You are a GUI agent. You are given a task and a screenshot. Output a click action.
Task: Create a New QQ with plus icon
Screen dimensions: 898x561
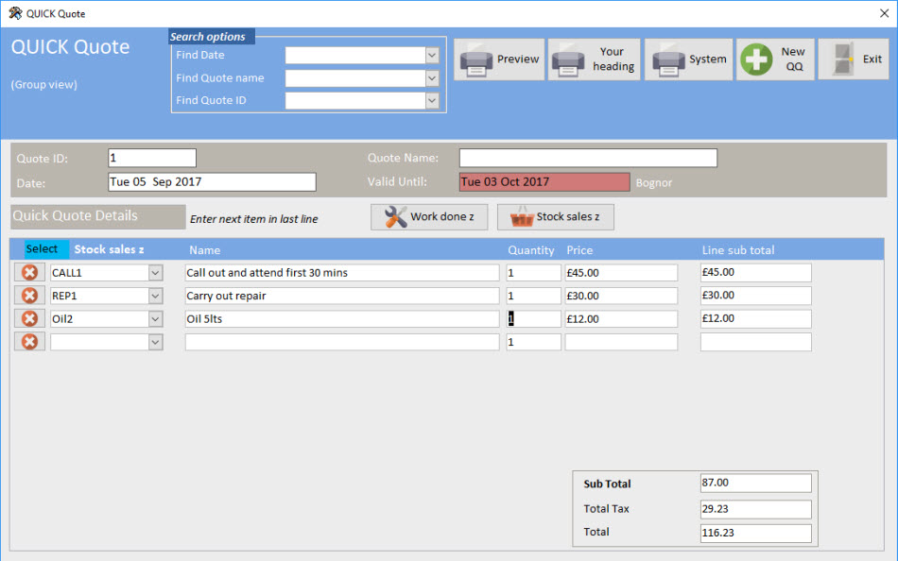coord(775,59)
